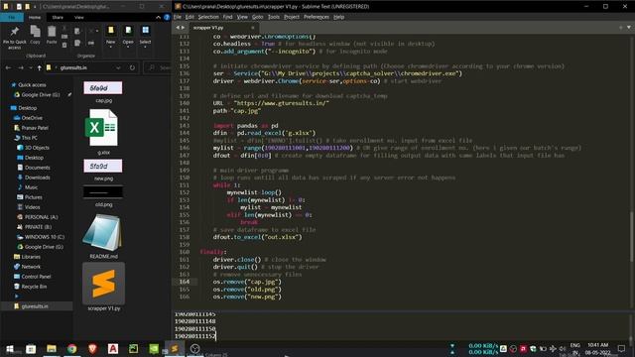Viewport: 635px width, 357px height.
Task: Click Pin to Quick access in Explorer ribbon
Action: click(x=14, y=38)
